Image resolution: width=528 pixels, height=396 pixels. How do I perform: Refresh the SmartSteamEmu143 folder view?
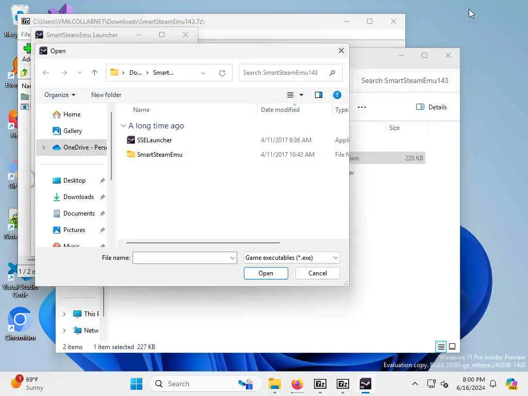click(222, 73)
